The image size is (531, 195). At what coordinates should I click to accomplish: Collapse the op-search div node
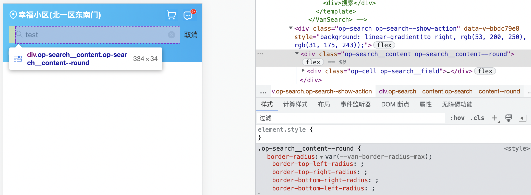click(x=291, y=28)
